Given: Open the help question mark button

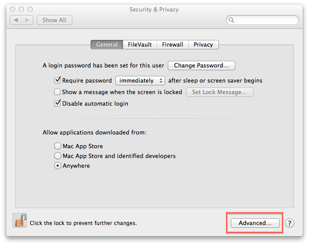Looking at the screenshot, I should (289, 223).
